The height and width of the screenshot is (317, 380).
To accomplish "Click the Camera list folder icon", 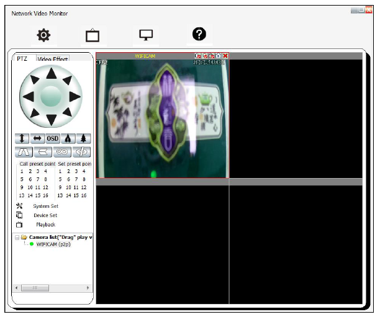I will pos(24,237).
